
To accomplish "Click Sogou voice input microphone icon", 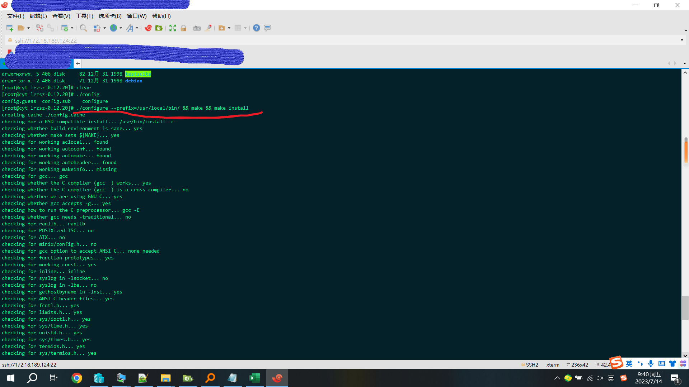I will point(651,364).
